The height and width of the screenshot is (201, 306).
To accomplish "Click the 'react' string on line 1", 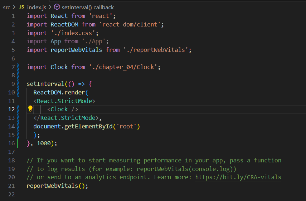I will [x=101, y=16].
